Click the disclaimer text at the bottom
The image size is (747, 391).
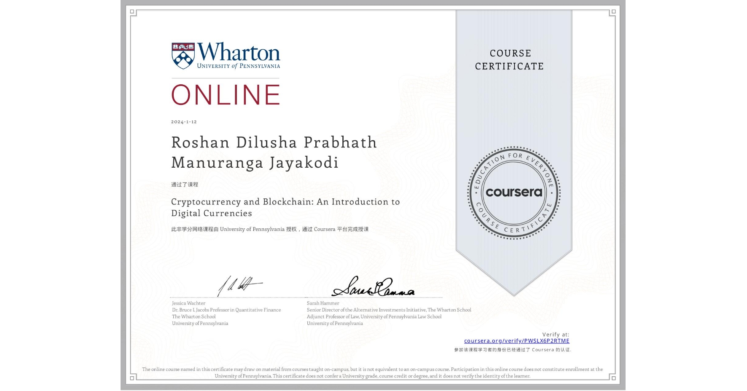(373, 372)
